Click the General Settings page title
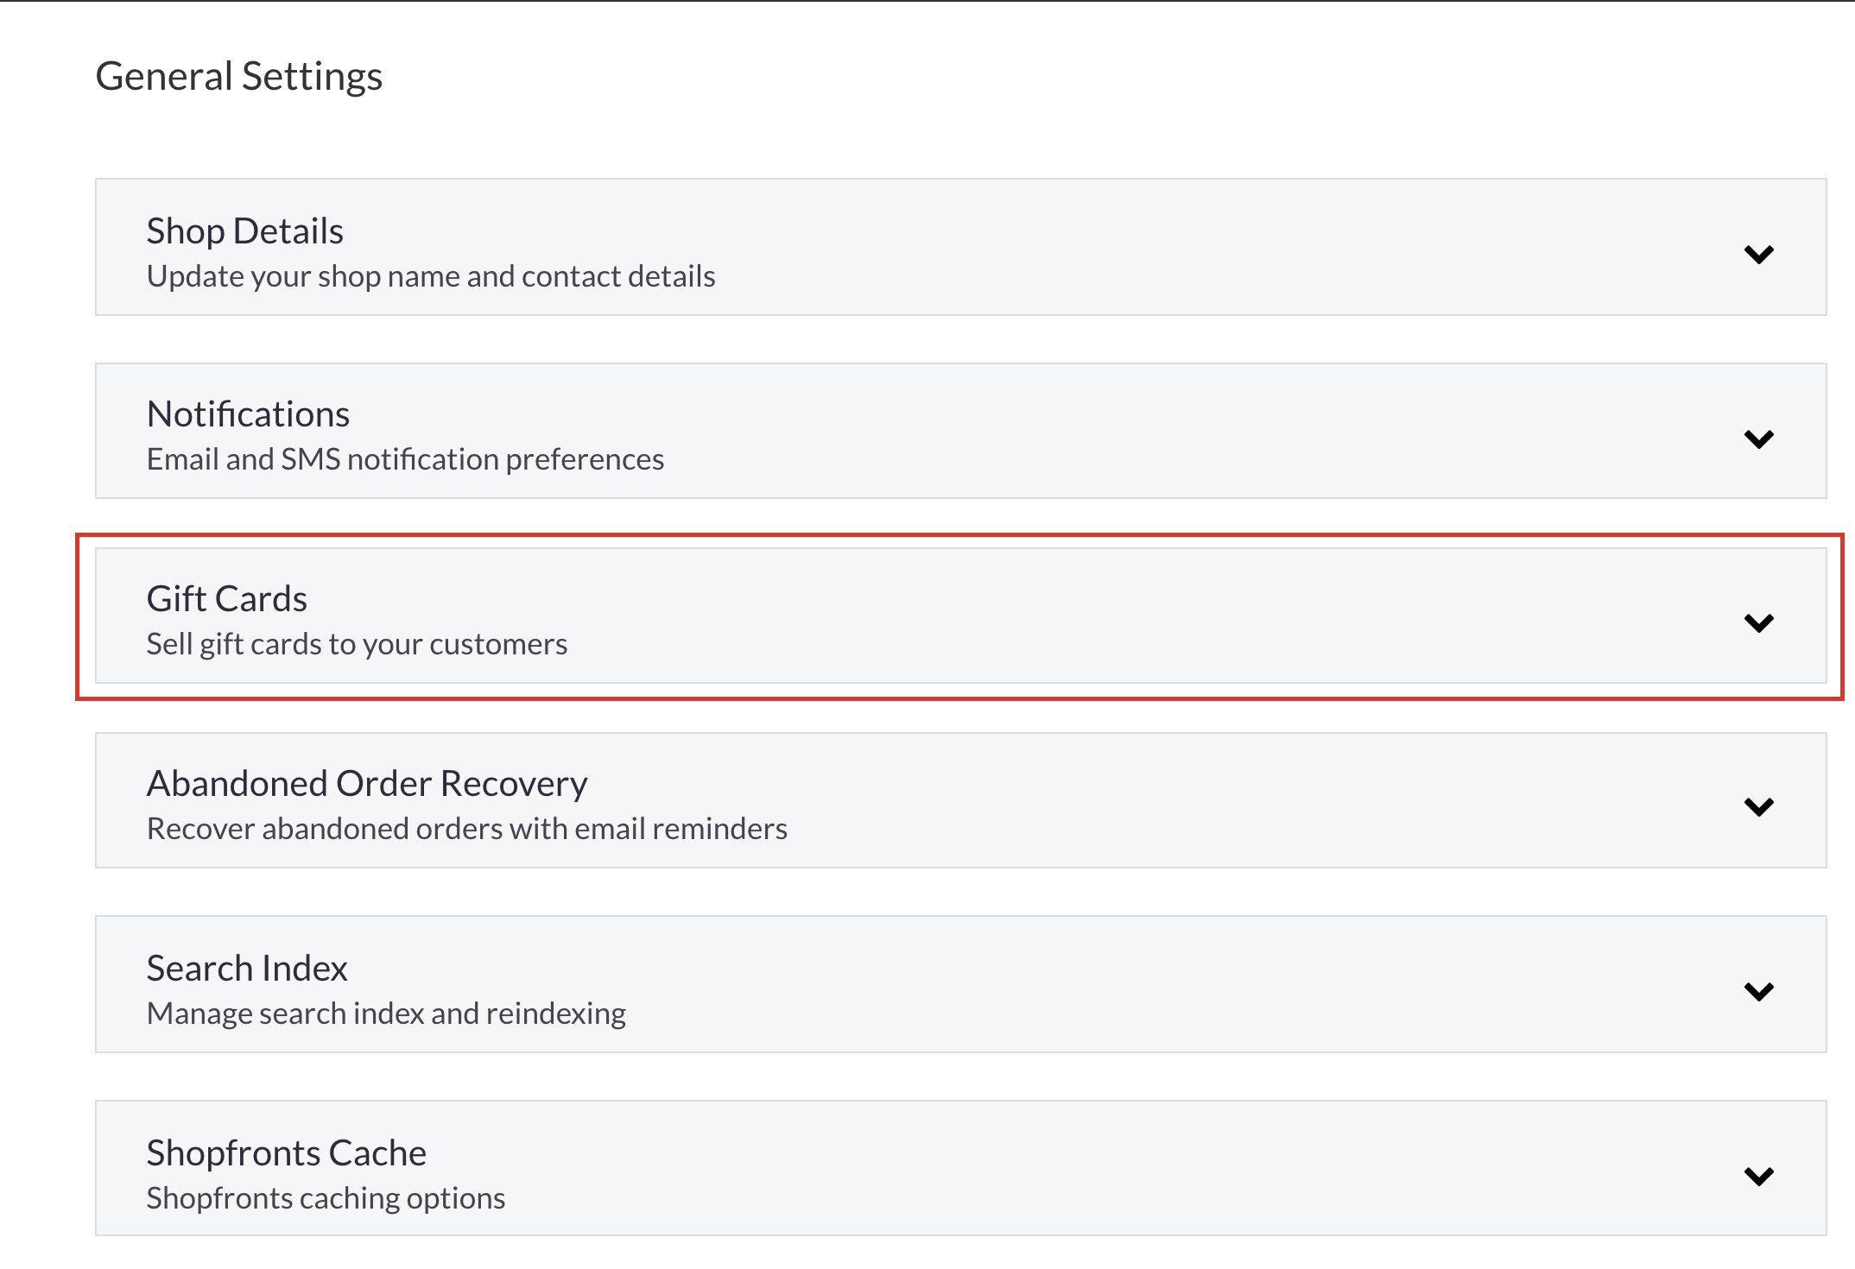The image size is (1855, 1269). pyautogui.click(x=238, y=76)
